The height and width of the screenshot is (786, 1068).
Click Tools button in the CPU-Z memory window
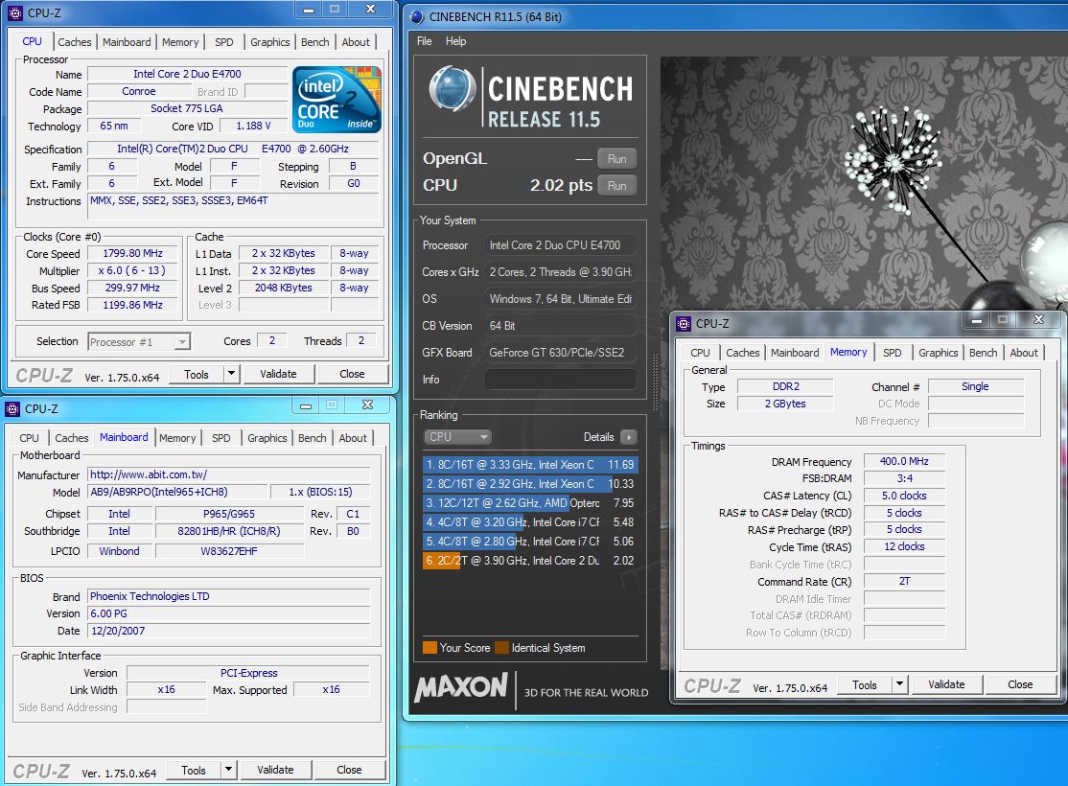pyautogui.click(x=865, y=684)
